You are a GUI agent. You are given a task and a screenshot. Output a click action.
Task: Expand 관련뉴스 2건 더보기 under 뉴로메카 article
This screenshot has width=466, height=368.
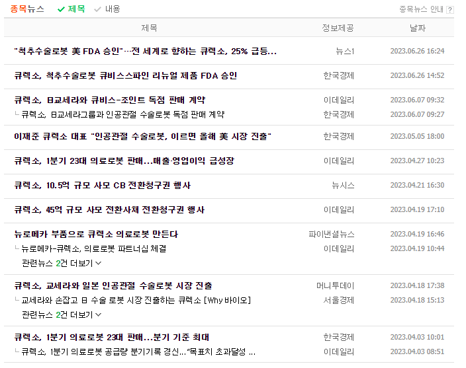click(x=62, y=263)
